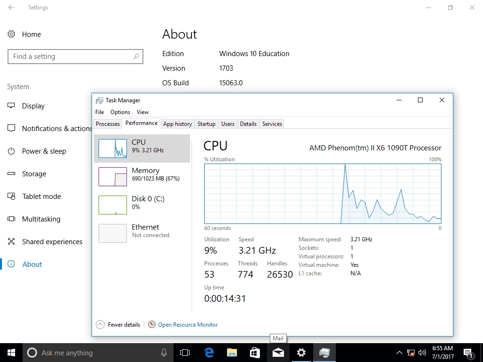Click the Find a setting search box
The image size is (483, 362).
(75, 57)
